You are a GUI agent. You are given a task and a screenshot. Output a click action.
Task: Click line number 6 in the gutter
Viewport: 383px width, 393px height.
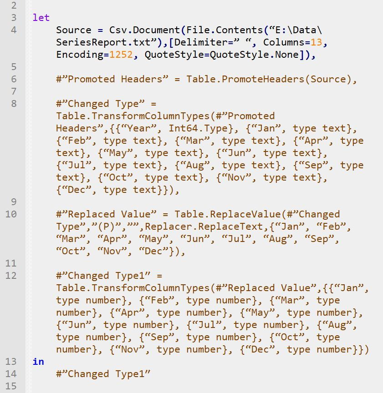(13, 79)
